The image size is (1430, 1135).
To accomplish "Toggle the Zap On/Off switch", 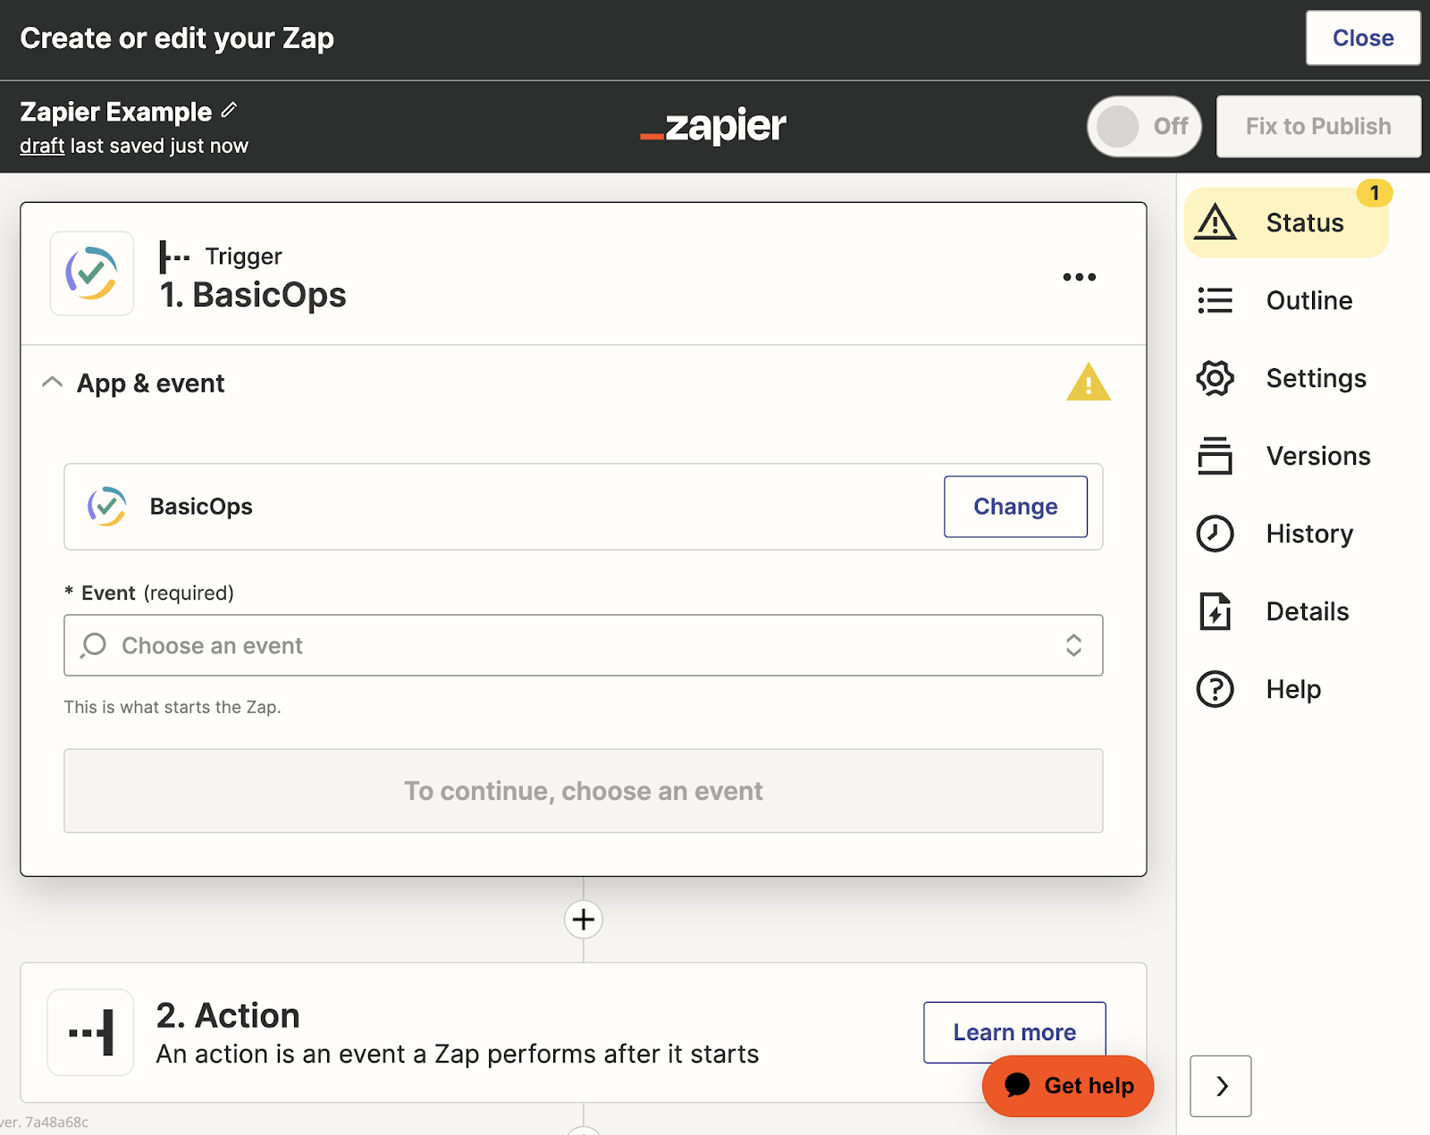I will coord(1144,126).
